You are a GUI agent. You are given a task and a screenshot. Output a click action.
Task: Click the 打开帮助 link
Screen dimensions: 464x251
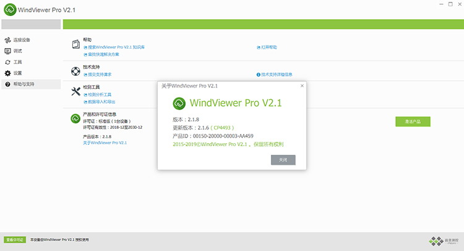[x=267, y=47]
